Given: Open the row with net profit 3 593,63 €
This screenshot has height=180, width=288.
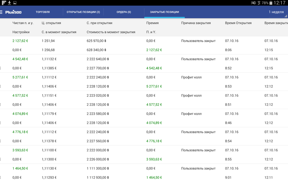Looking at the screenshot, I should pos(20,150).
